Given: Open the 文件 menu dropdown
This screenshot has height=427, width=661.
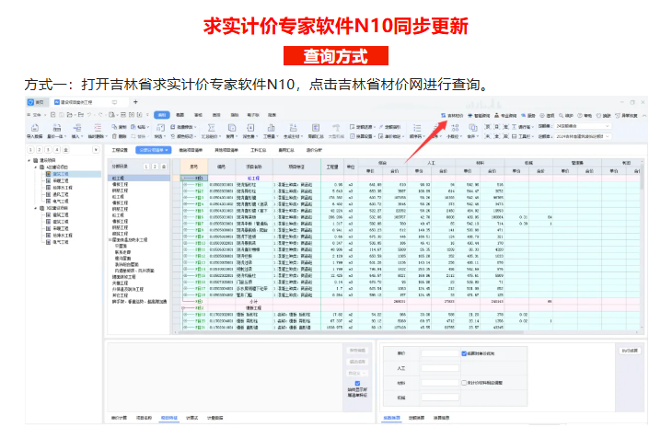Looking at the screenshot, I should [x=36, y=115].
